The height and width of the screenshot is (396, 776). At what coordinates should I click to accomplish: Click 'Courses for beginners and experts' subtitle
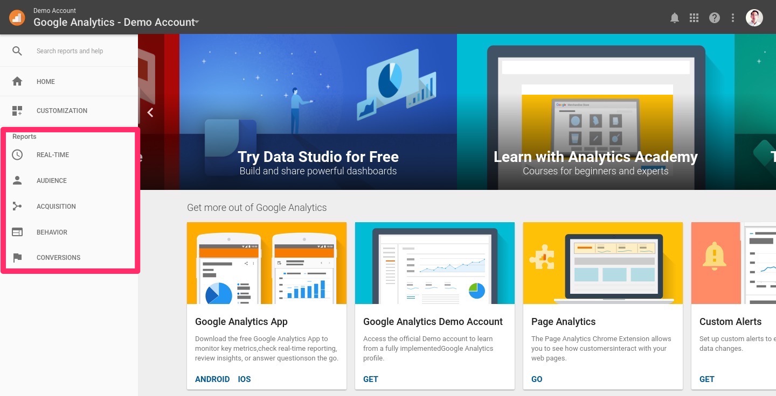(595, 171)
